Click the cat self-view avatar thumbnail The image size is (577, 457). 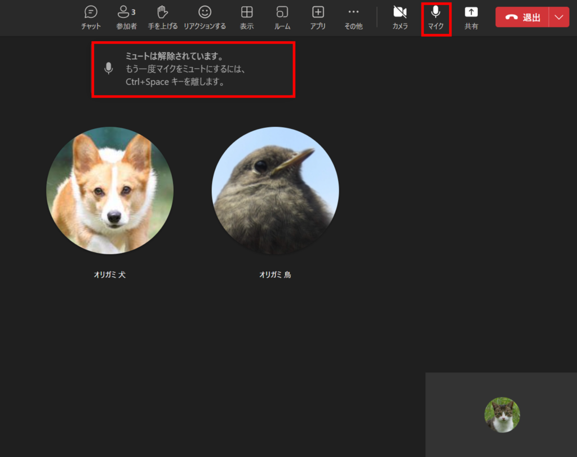click(x=502, y=415)
